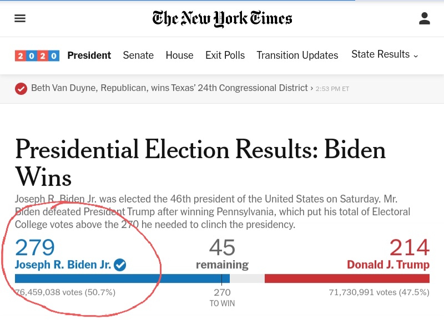444x325 pixels.
Task: Click the red Trump electoral vote bar
Action: 347,278
